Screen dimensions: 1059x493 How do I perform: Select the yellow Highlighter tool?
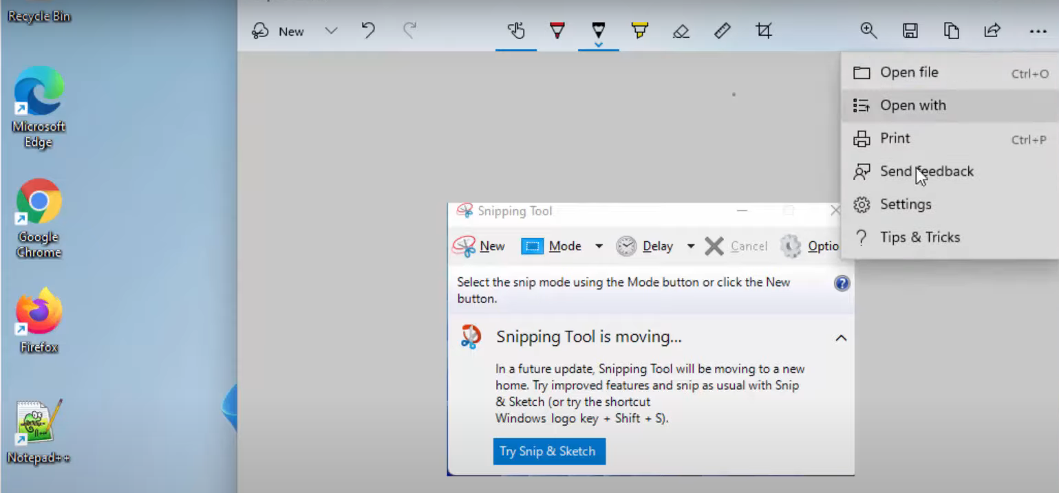[x=639, y=31]
